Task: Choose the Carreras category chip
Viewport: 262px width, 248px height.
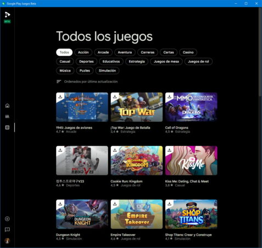Action: pos(148,52)
